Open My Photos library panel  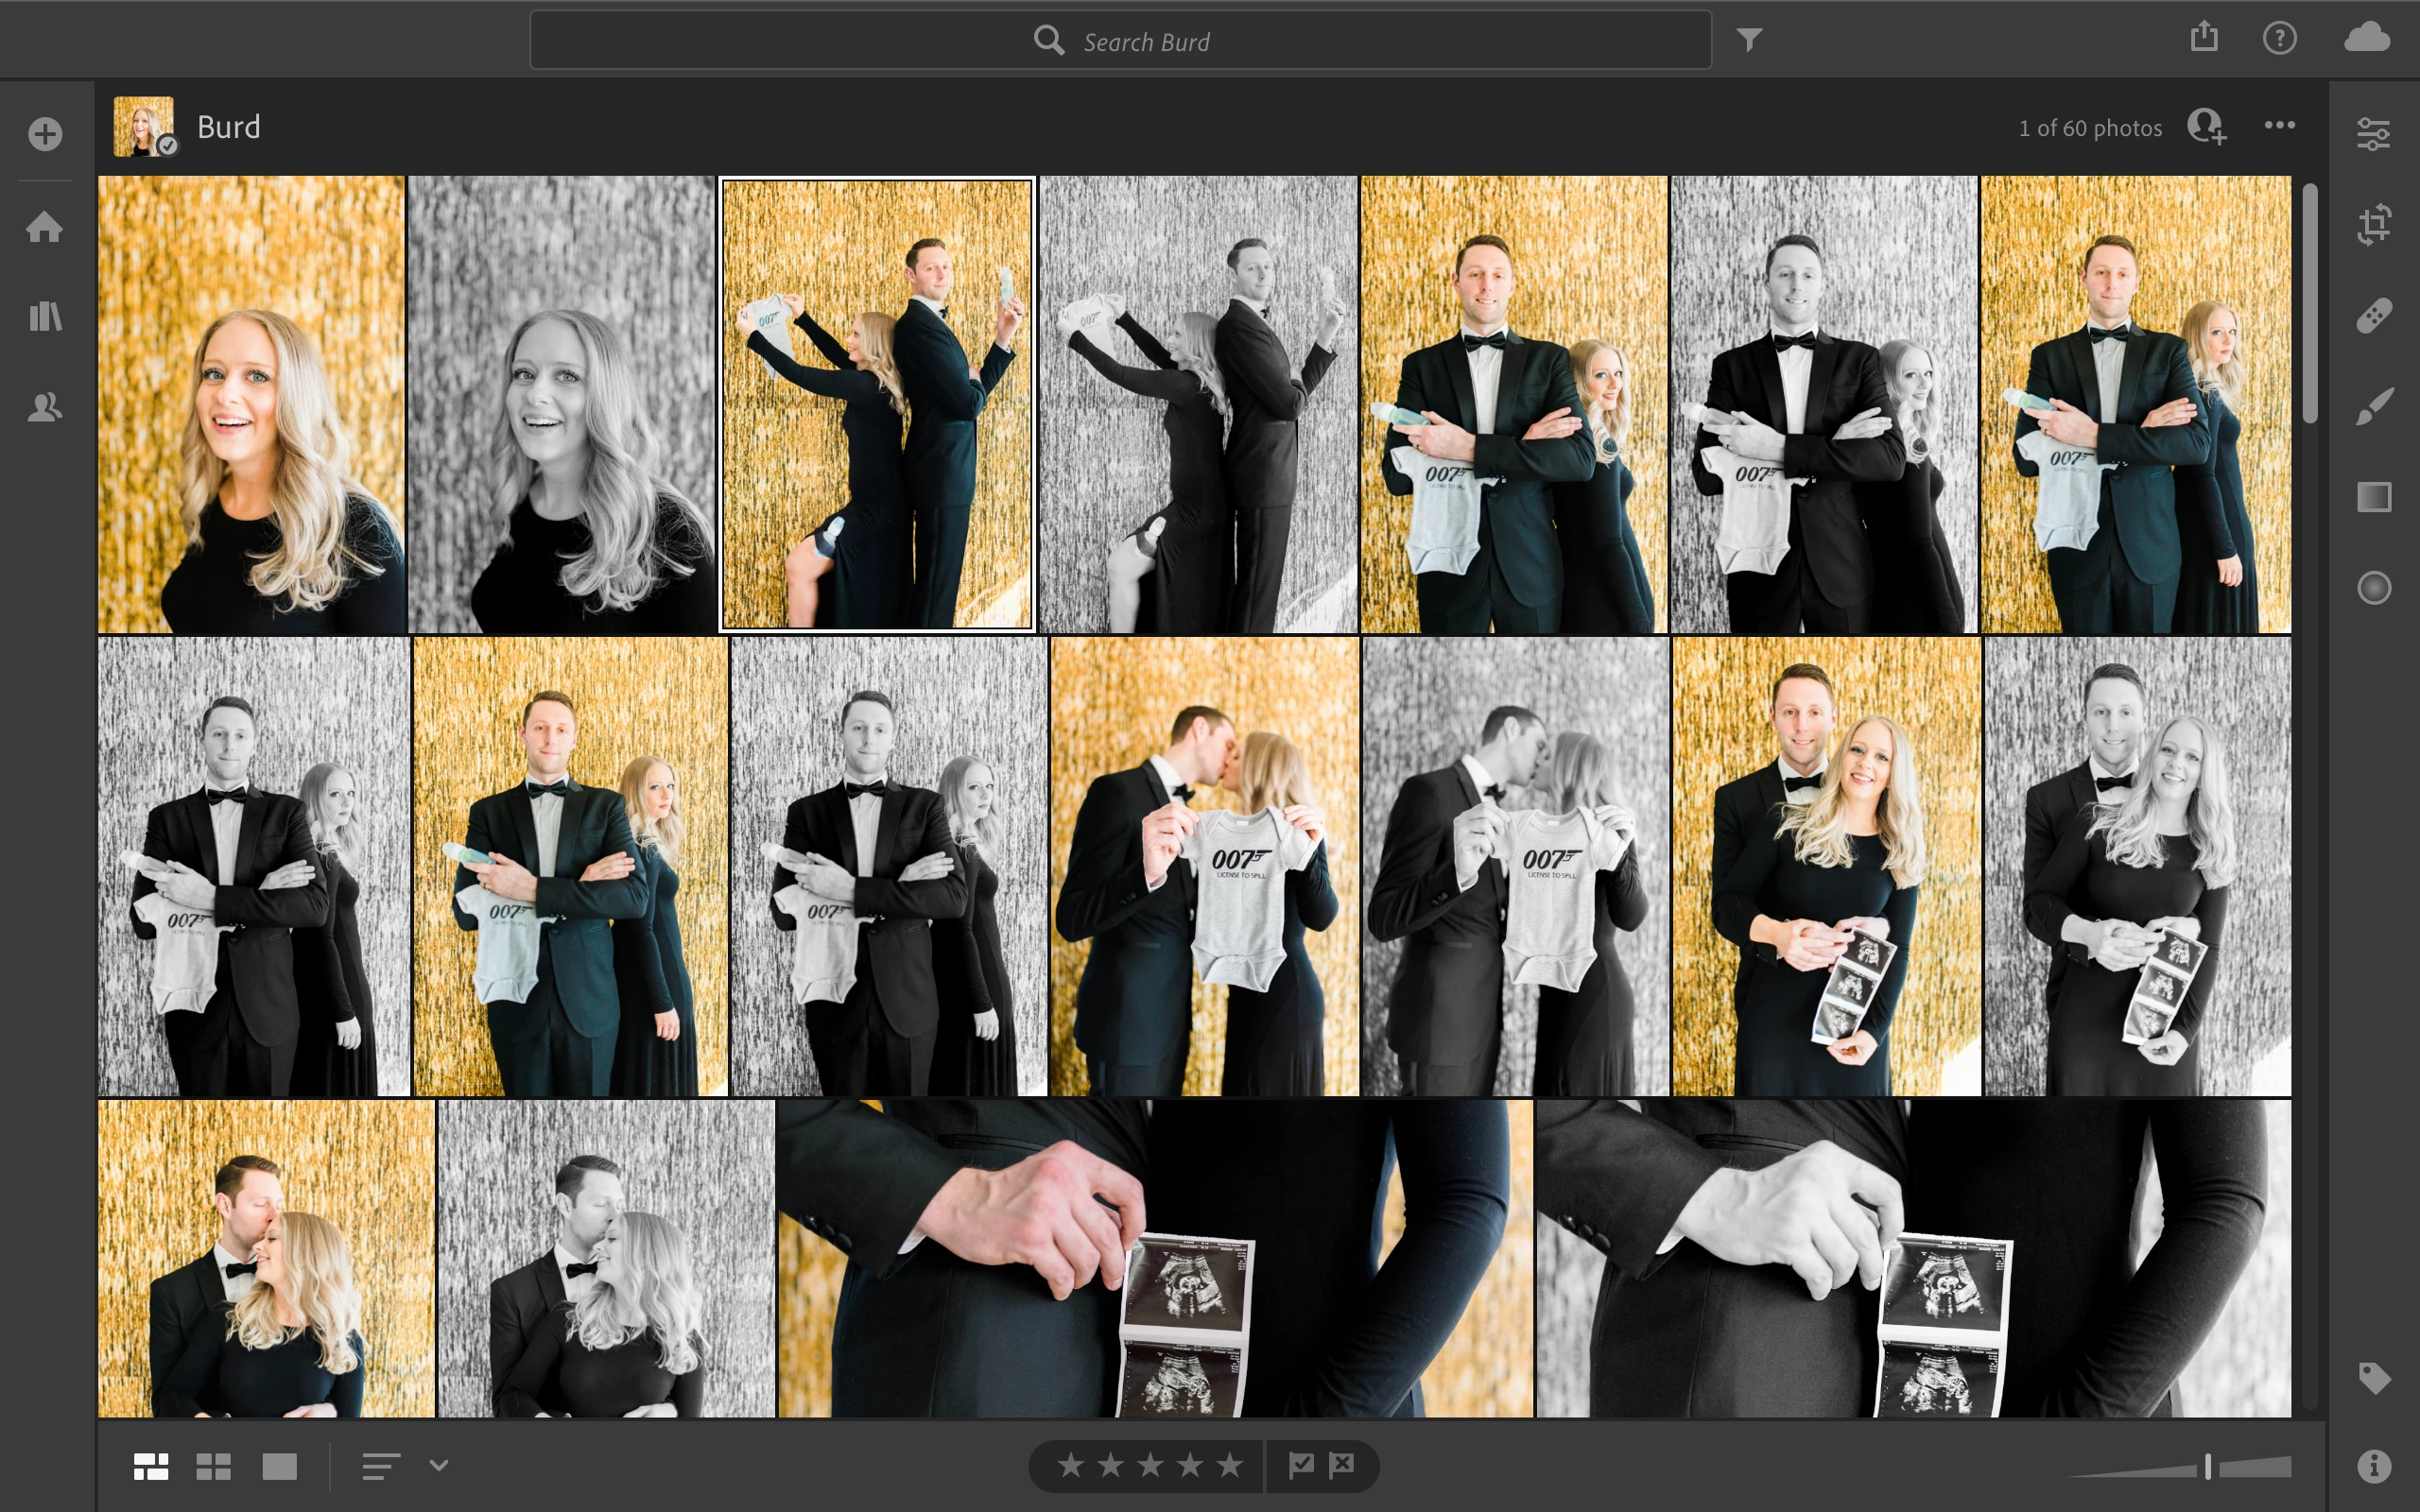point(45,317)
